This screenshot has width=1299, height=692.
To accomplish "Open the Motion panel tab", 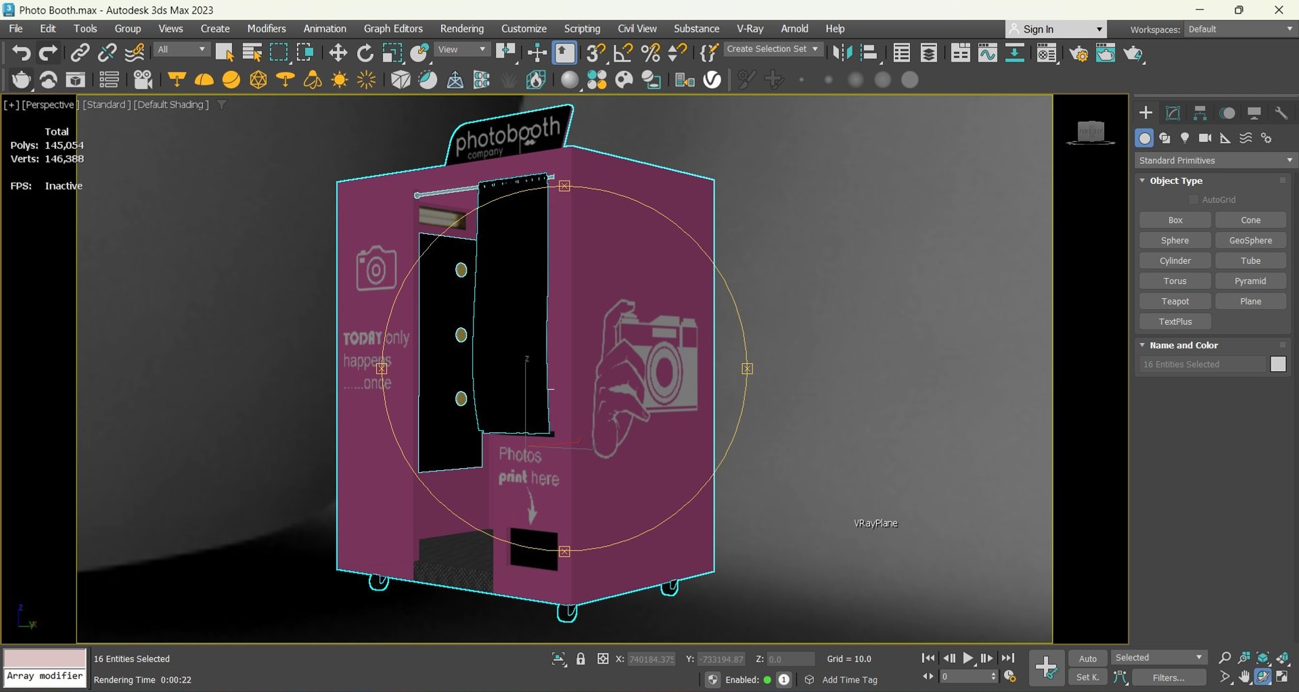I will click(1227, 113).
